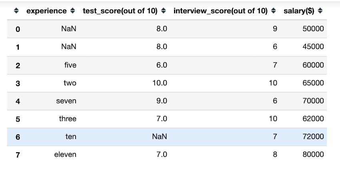340x171 pixels.
Task: Click sort icon beside test_score column header
Action: click(163, 11)
